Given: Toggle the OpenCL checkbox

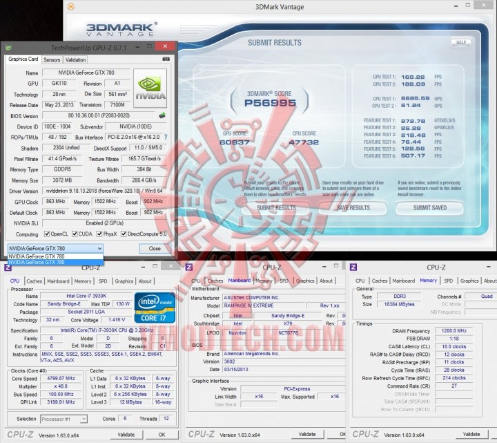Looking at the screenshot, I should (x=47, y=234).
